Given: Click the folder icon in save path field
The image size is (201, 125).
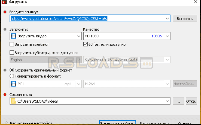Looking at the screenshot, I should tap(13, 101).
